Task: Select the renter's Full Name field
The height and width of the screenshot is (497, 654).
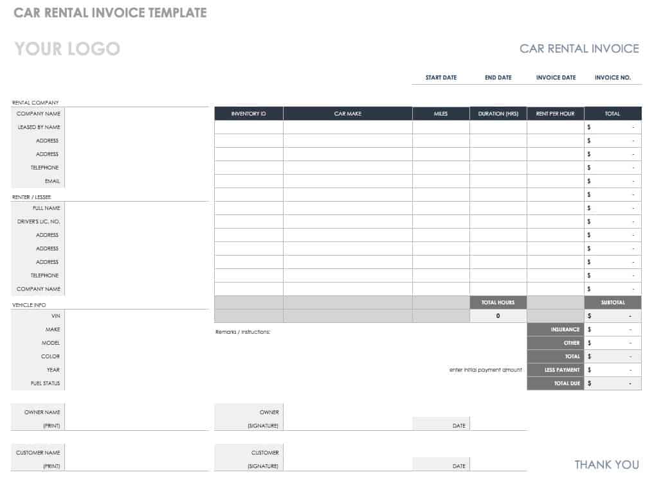Action: 136,208
